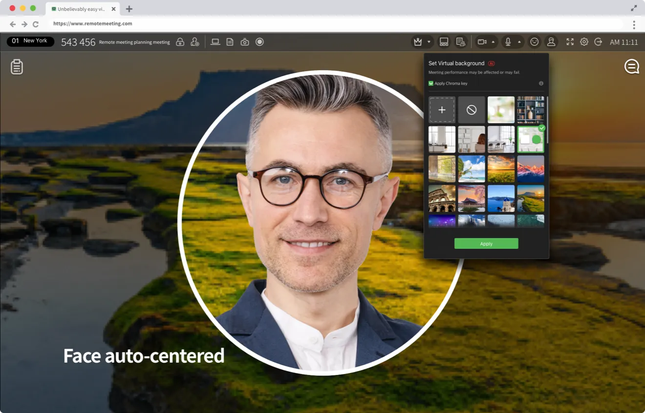Start screen sharing with the laptop icon
The height and width of the screenshot is (413, 645).
click(215, 42)
